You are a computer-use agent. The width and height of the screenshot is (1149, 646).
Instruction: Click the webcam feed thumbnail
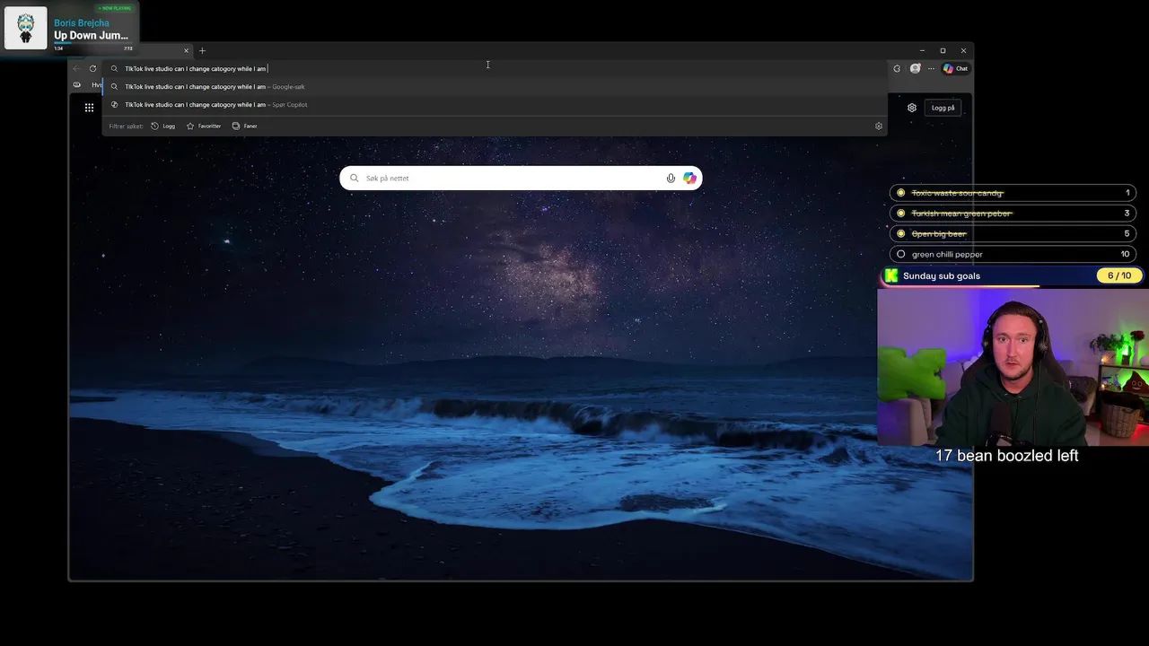pyautogui.click(x=1013, y=368)
